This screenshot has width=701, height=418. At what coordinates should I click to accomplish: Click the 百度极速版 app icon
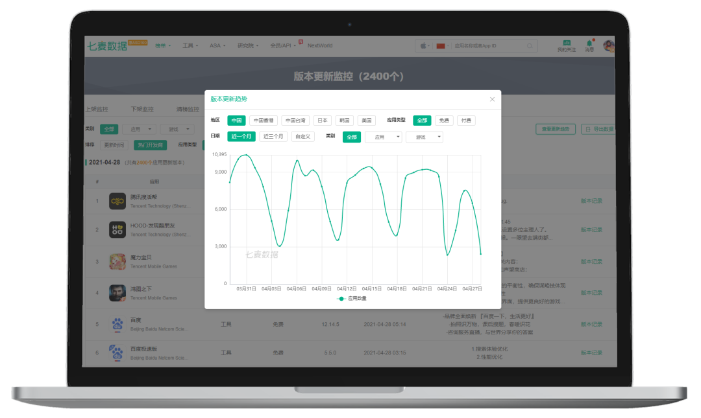coord(117,353)
